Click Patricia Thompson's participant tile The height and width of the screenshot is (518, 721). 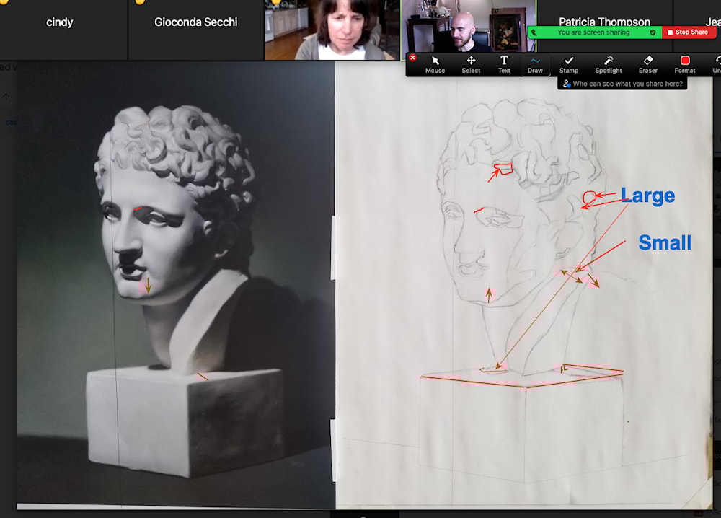[x=604, y=16]
